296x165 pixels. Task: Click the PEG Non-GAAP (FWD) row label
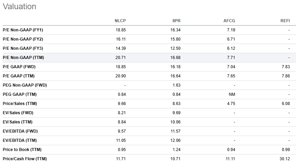point(25,85)
